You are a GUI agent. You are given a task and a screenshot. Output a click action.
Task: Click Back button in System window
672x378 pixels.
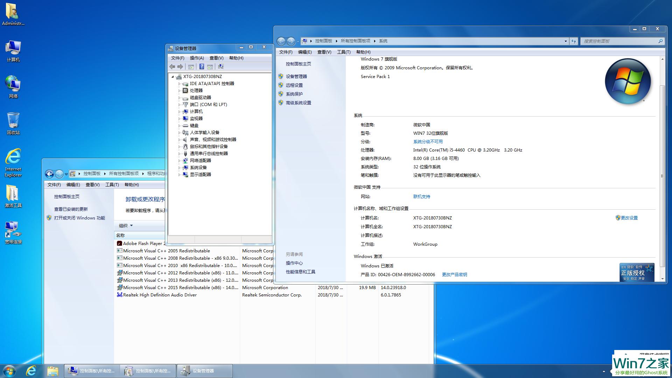[281, 41]
